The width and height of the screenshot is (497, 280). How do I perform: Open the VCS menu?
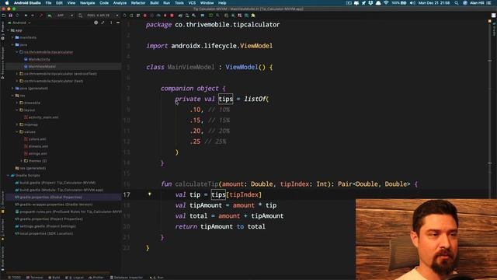[x=192, y=3]
